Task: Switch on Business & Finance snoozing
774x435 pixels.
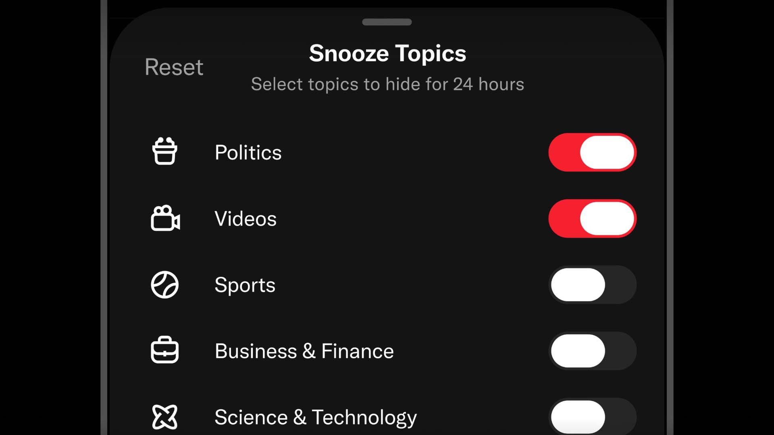Action: pyautogui.click(x=592, y=351)
